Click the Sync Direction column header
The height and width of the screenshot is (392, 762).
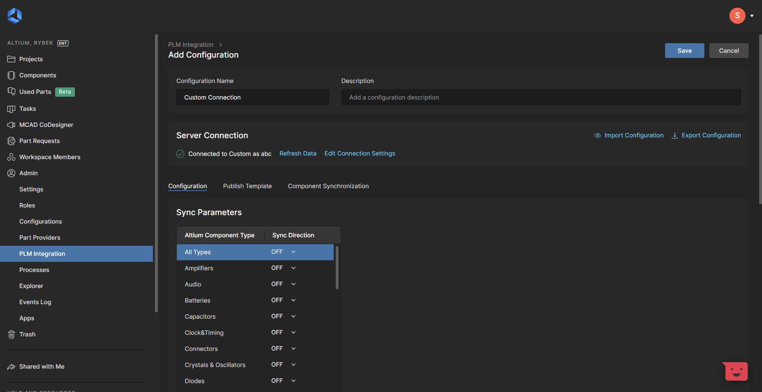(x=293, y=235)
